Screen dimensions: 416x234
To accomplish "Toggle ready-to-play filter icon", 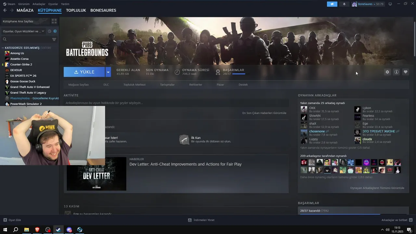I will pyautogui.click(x=55, y=31).
